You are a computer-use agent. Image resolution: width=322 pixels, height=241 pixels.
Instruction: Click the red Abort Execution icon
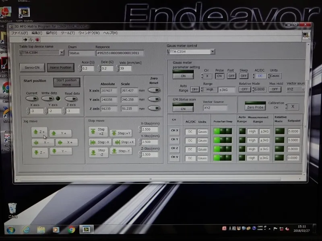pyautogui.click(x=37, y=39)
